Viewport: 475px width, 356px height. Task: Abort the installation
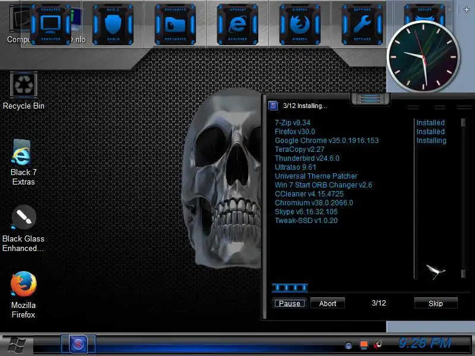coord(328,303)
